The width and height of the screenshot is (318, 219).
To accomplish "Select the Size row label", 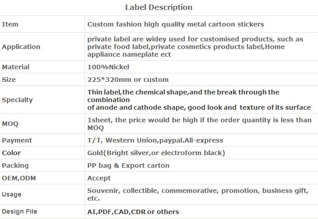I will click(x=9, y=80).
